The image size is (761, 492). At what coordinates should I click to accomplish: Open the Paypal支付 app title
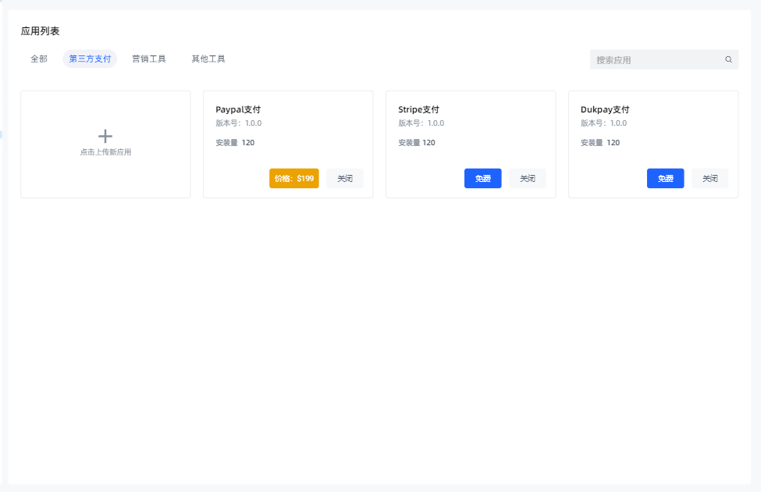tap(238, 109)
